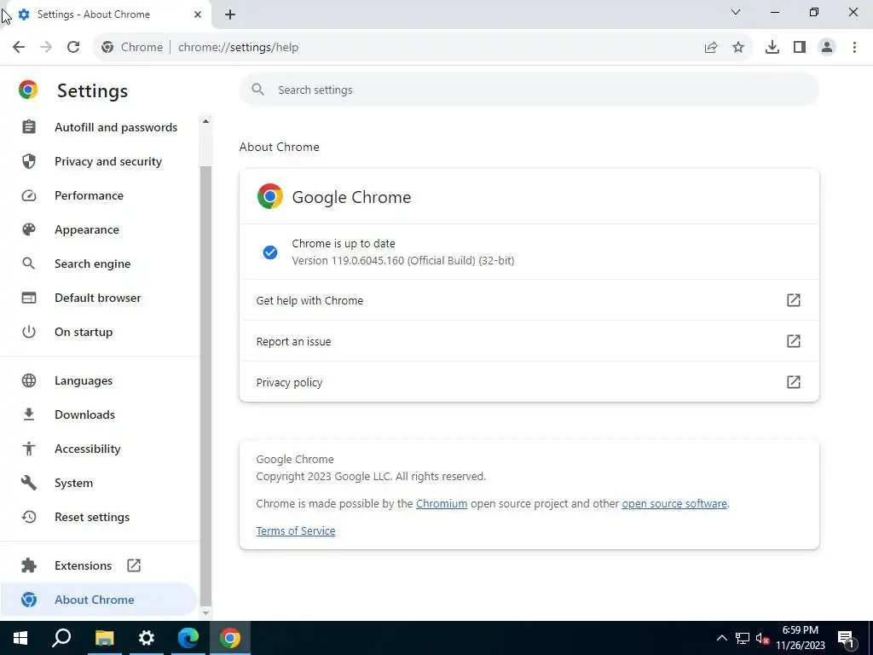
Task: Open File Explorer from taskbar
Action: click(104, 638)
